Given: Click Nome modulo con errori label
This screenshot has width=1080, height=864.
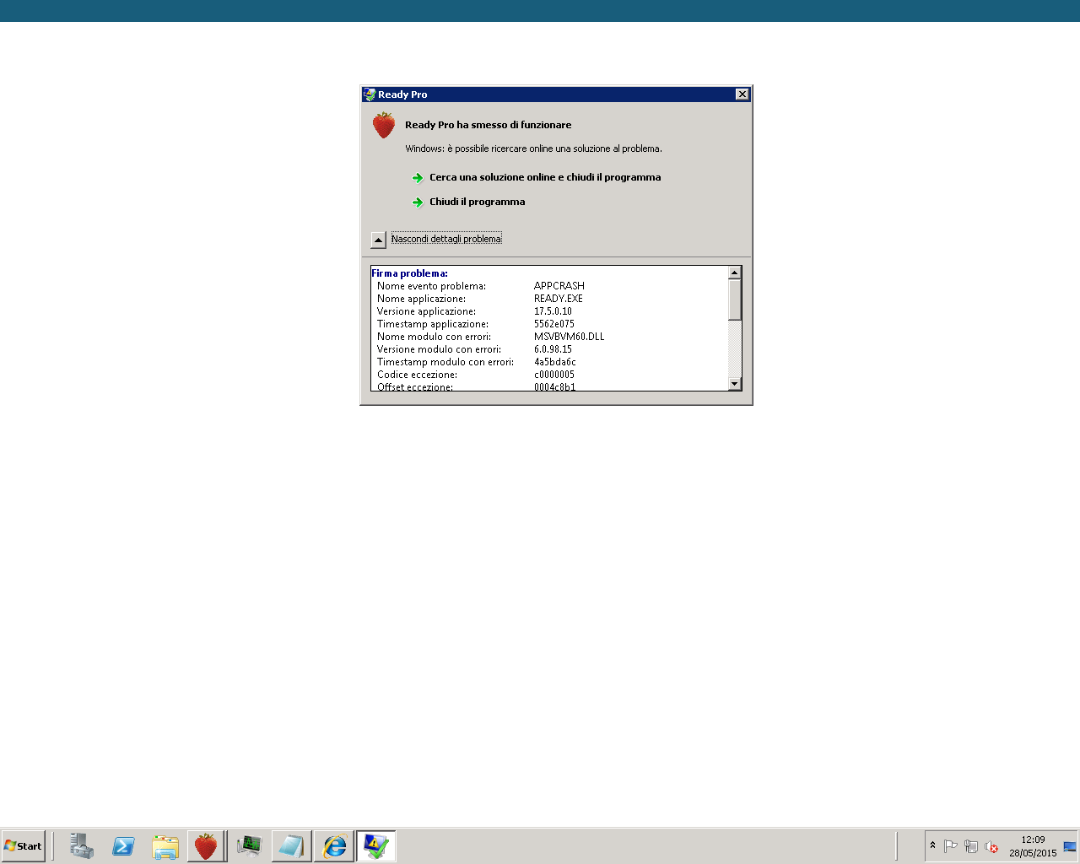Looking at the screenshot, I should coord(434,337).
